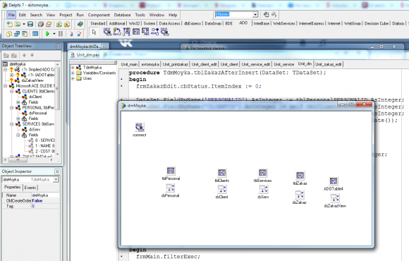Switch to Events tab in Object Inspector
409x261 pixels.
[x=30, y=188]
